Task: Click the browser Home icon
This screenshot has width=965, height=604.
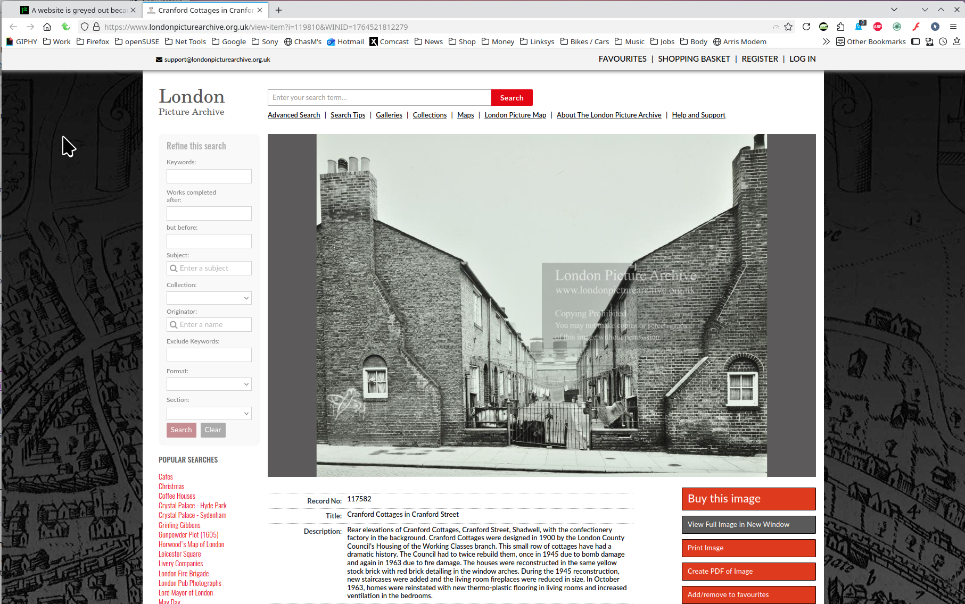Action: pyautogui.click(x=47, y=27)
